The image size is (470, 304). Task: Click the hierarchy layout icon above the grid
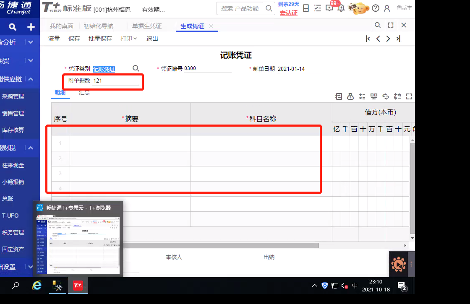374,96
